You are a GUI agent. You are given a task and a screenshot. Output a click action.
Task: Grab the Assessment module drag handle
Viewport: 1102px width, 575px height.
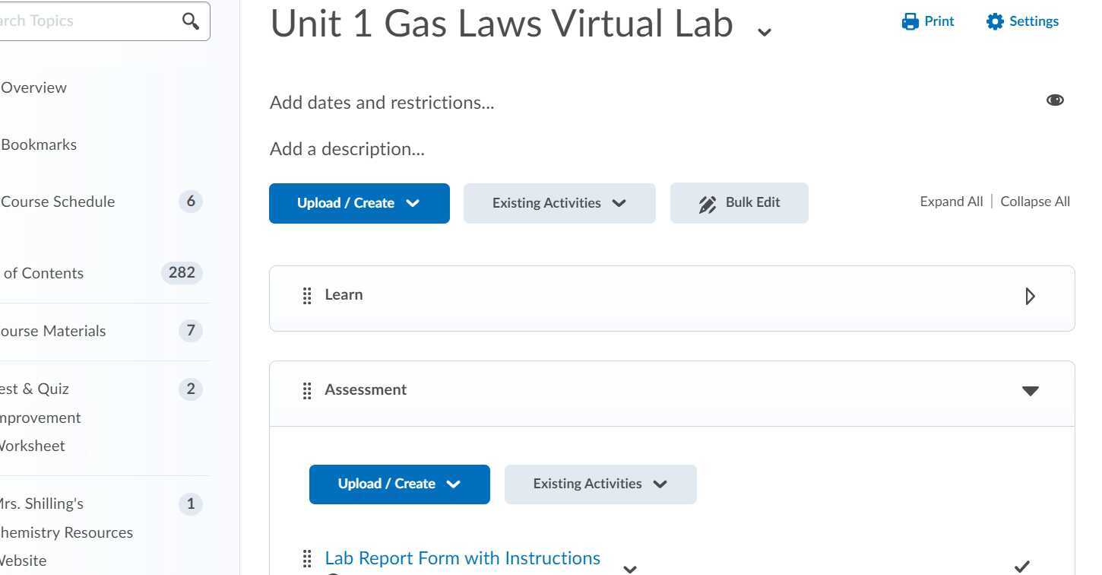point(307,390)
